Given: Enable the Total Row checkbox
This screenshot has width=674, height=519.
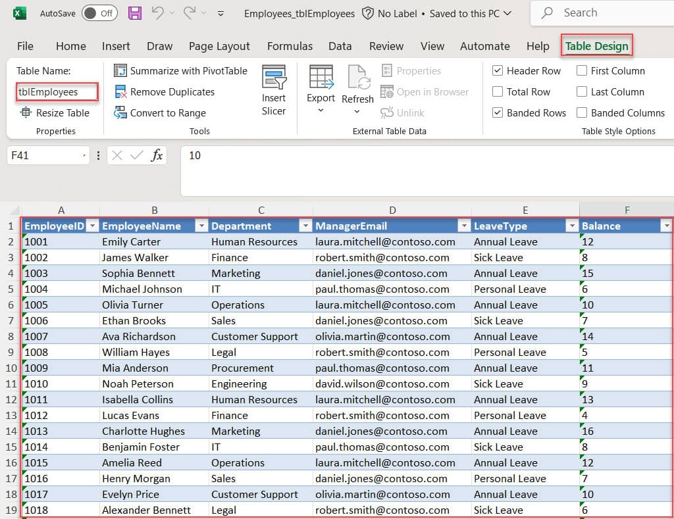Looking at the screenshot, I should click(498, 91).
